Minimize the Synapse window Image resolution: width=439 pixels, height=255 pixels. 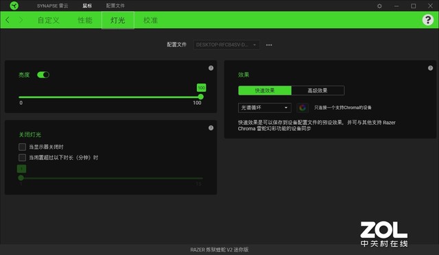[x=396, y=6]
